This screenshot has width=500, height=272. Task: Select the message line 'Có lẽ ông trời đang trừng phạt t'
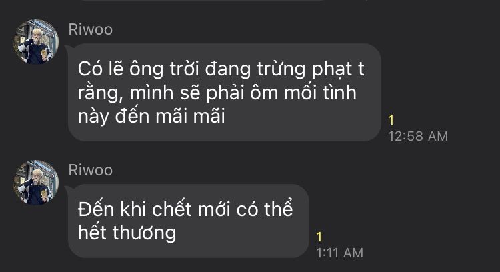[x=221, y=69]
